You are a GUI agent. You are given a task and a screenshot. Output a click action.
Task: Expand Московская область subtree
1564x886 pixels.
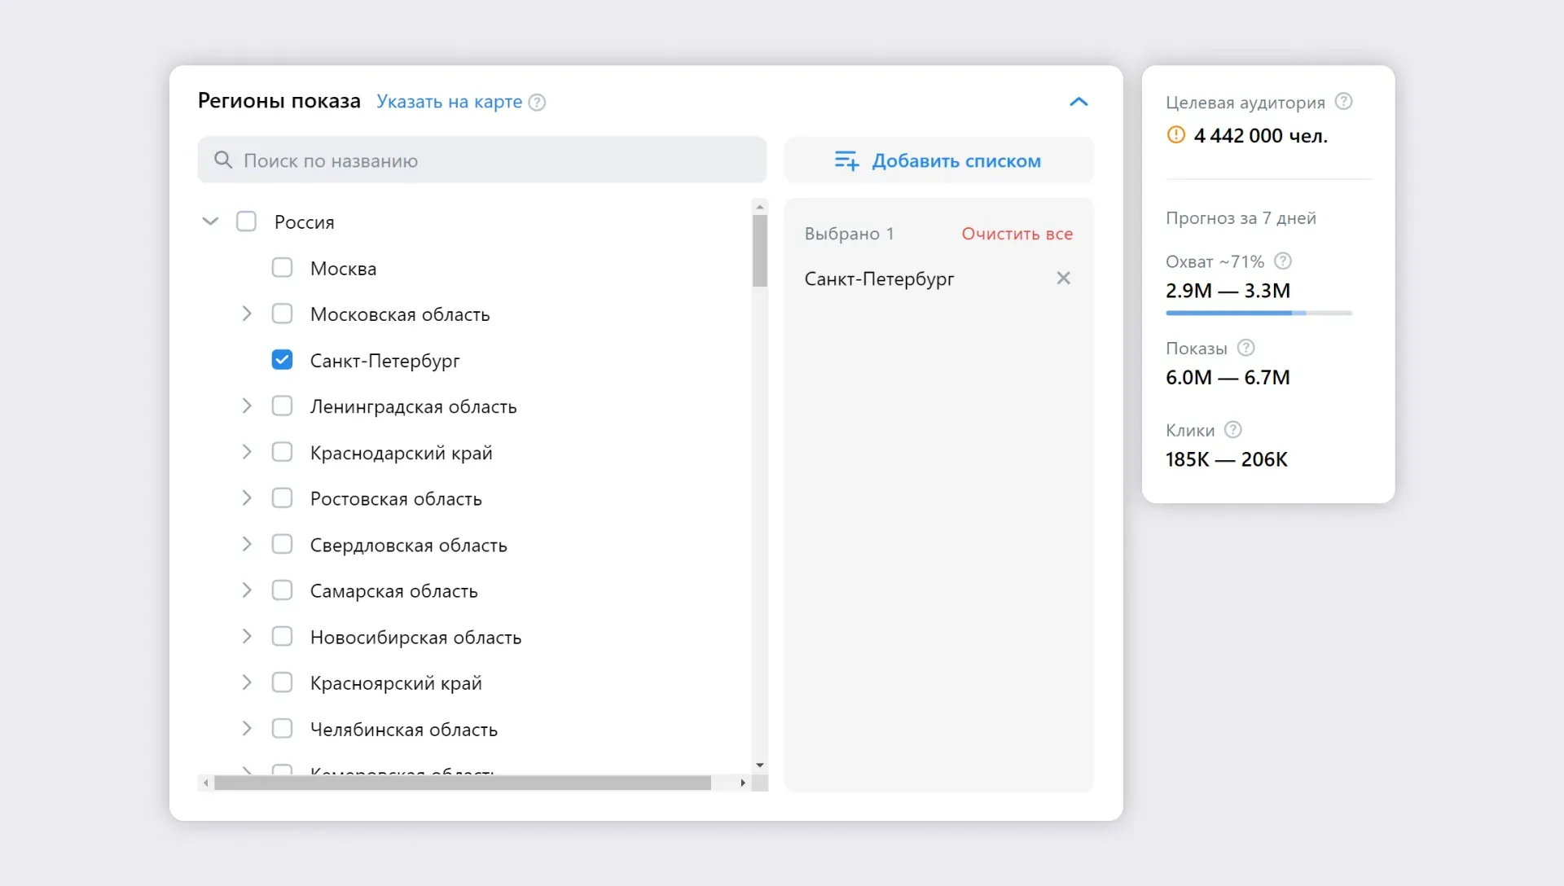coord(247,314)
